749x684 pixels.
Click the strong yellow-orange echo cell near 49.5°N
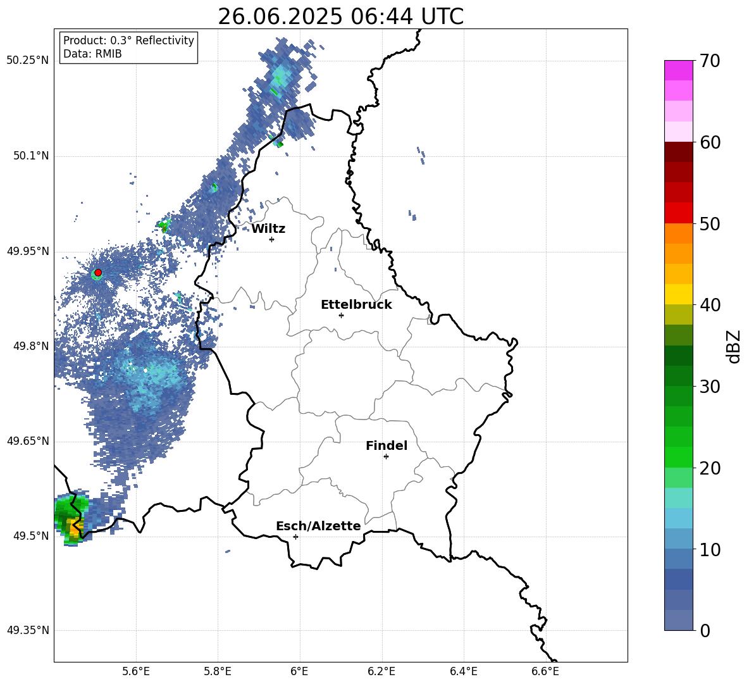pos(75,527)
